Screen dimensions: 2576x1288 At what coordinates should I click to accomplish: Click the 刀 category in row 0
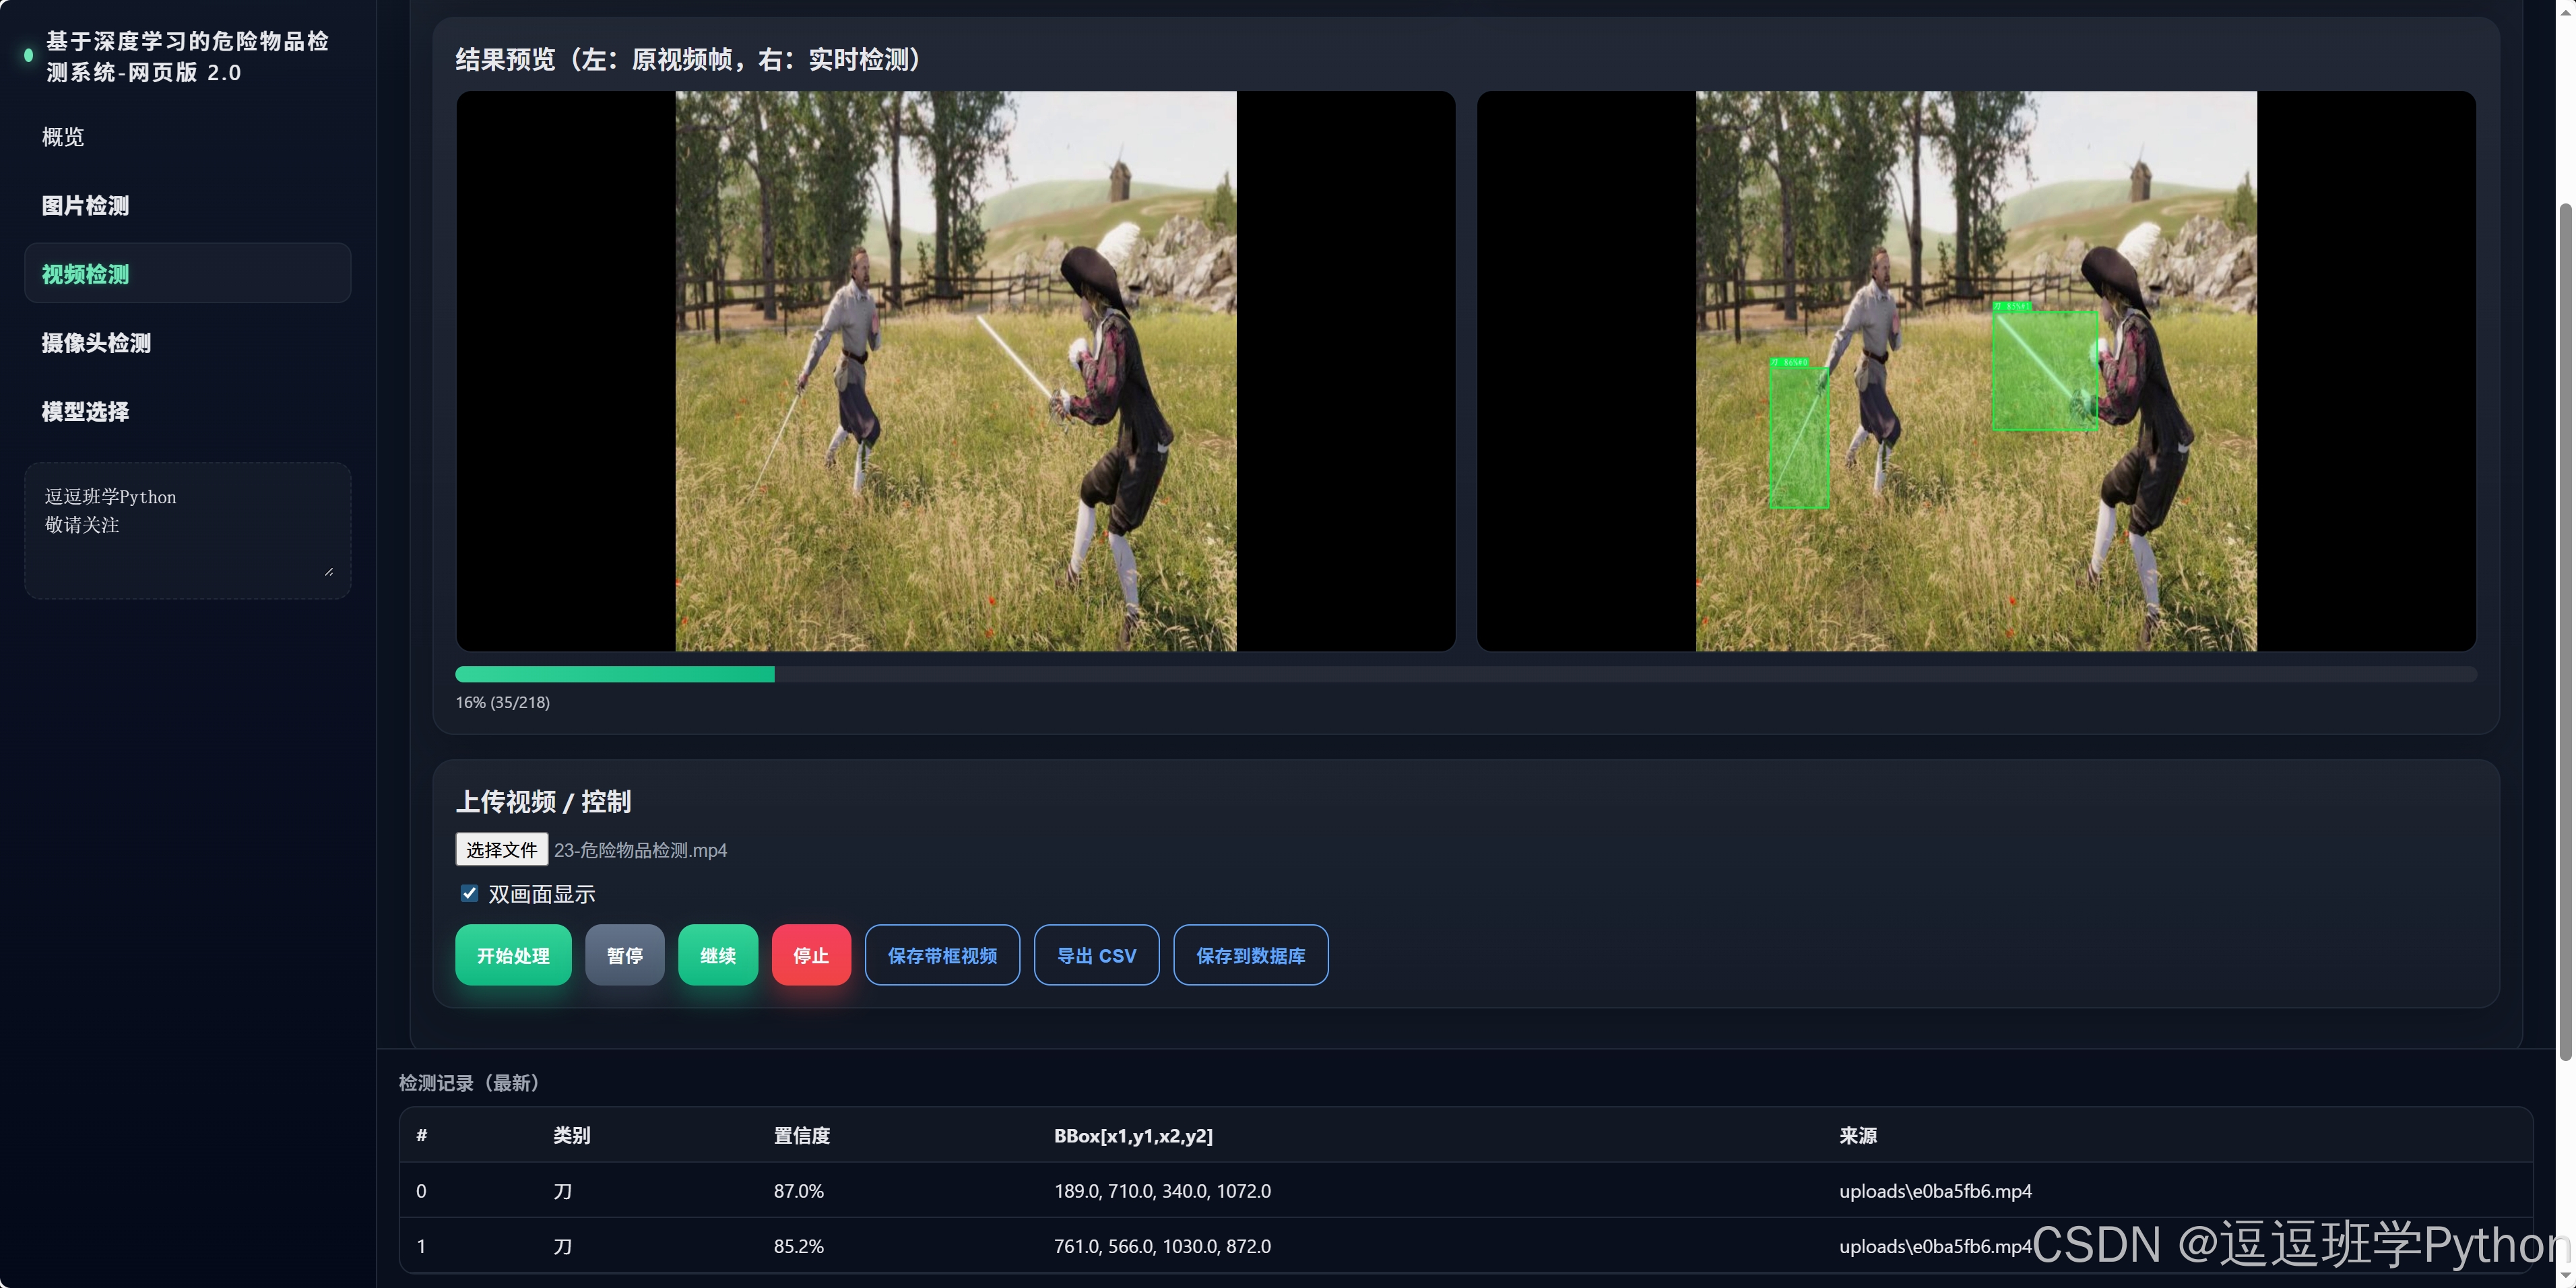[x=563, y=1191]
